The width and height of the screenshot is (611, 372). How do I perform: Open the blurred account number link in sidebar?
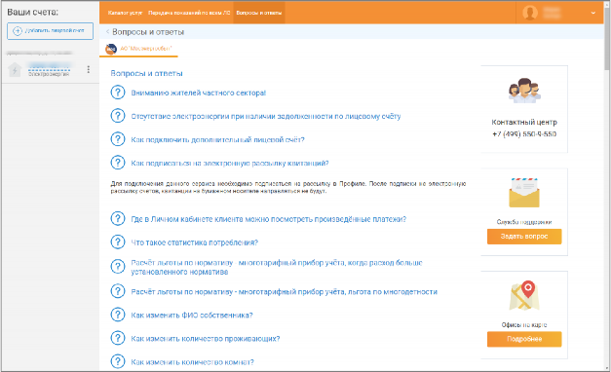tap(49, 65)
